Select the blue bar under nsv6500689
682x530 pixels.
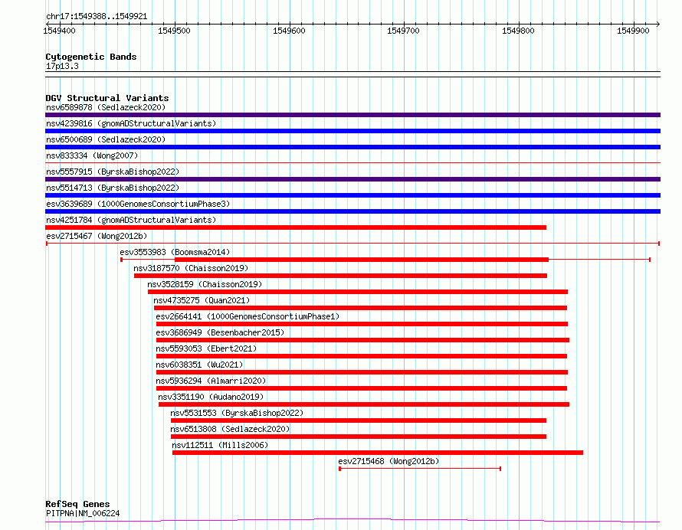click(352, 147)
